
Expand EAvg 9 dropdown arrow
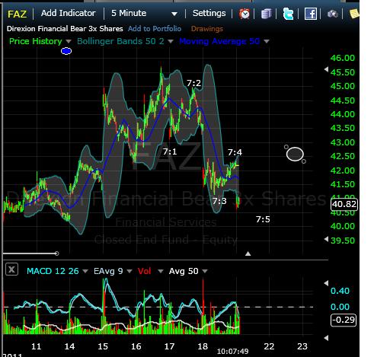[x=129, y=272]
